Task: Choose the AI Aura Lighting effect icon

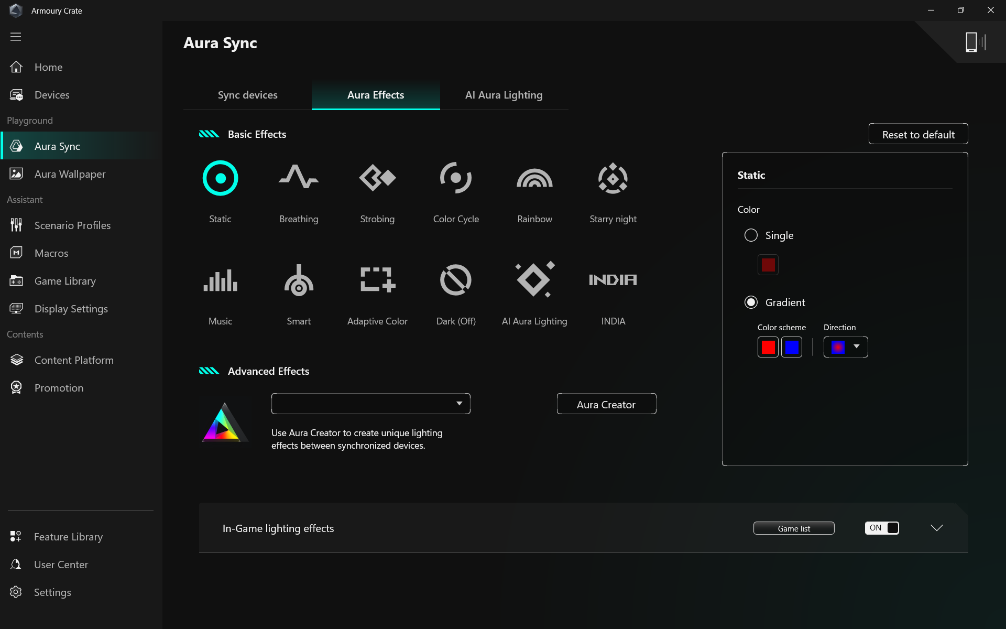Action: 534,279
